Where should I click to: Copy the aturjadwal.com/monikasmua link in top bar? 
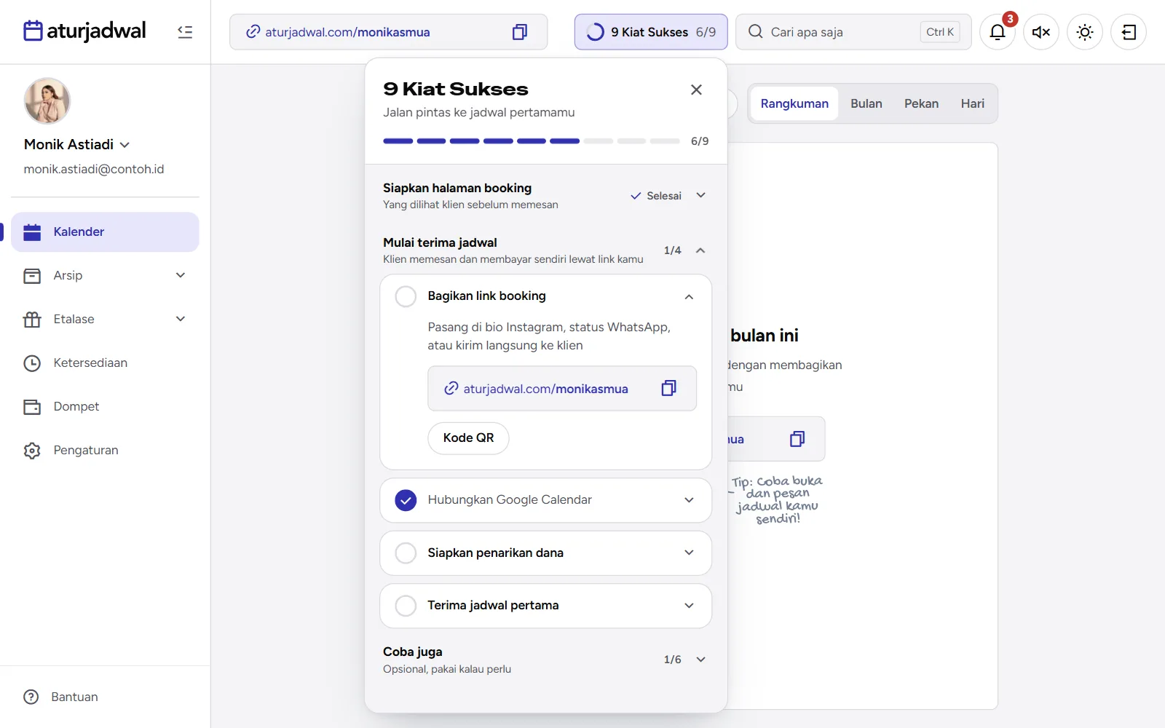520,32
